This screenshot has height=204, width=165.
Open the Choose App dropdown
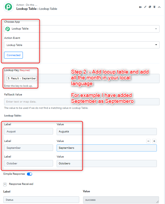pyautogui.click(x=82, y=29)
